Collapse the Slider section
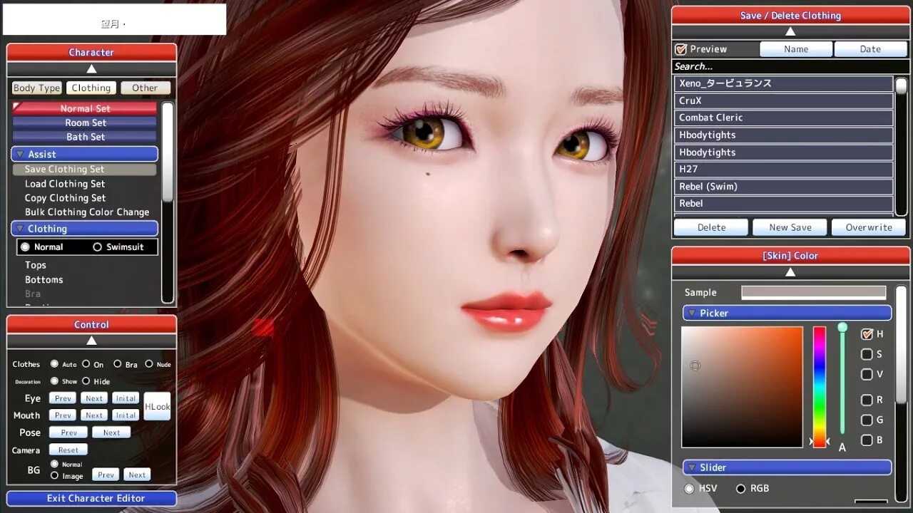Screen dimensions: 913x513 [x=787, y=467]
